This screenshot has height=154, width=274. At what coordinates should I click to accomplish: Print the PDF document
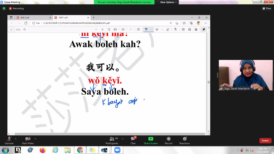[183, 29]
